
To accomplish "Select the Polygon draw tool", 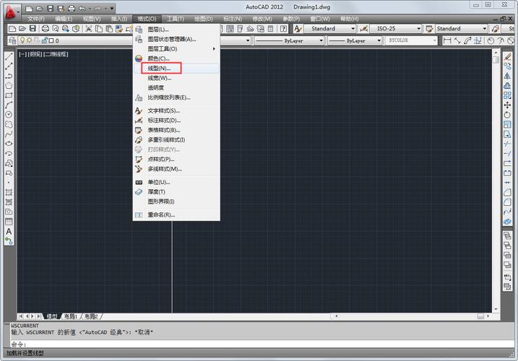I will coord(9,85).
